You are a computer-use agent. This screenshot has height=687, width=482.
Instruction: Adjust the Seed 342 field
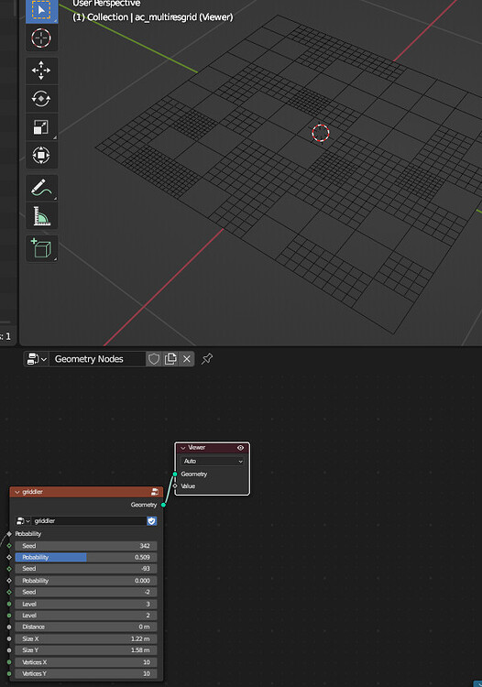coord(86,546)
